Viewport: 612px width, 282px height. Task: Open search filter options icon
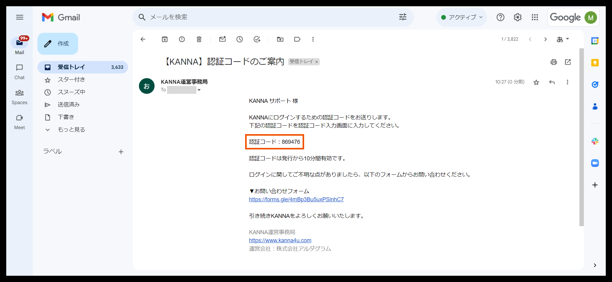pyautogui.click(x=403, y=17)
